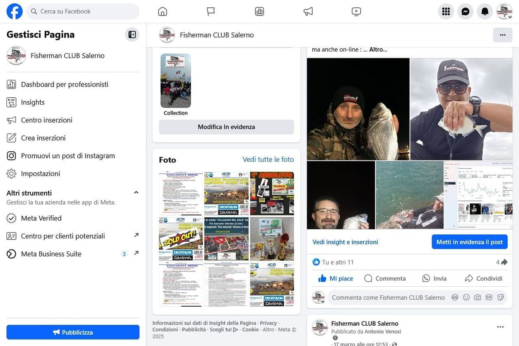Collapse the Altri strumenti section
This screenshot has width=519, height=346.
point(136,192)
